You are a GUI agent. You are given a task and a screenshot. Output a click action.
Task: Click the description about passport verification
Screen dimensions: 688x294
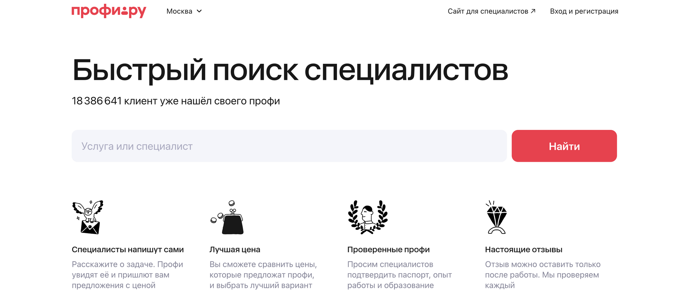399,275
